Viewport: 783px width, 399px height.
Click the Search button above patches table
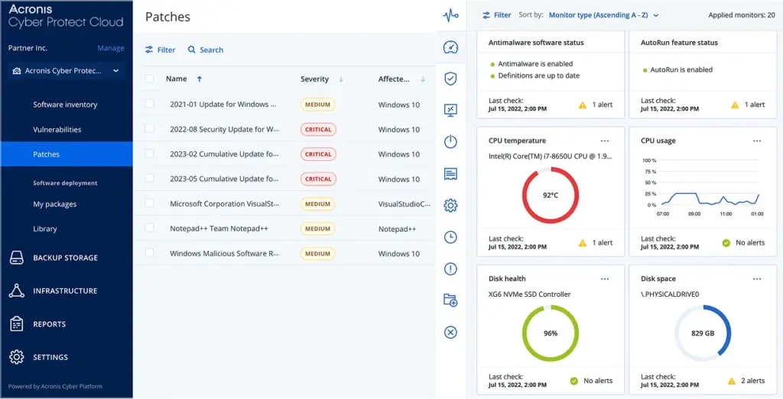coord(206,50)
